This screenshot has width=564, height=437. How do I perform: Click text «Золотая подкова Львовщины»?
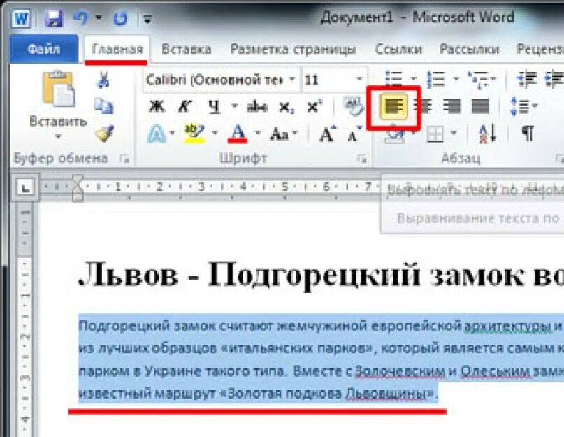(x=330, y=394)
